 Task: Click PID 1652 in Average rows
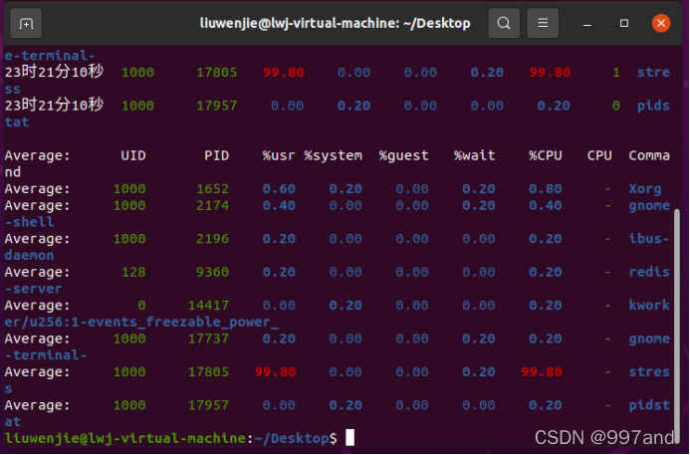pyautogui.click(x=212, y=189)
